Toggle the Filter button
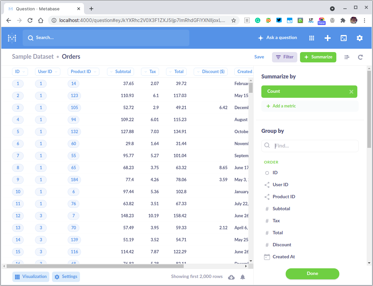The image size is (373, 286). tap(285, 57)
